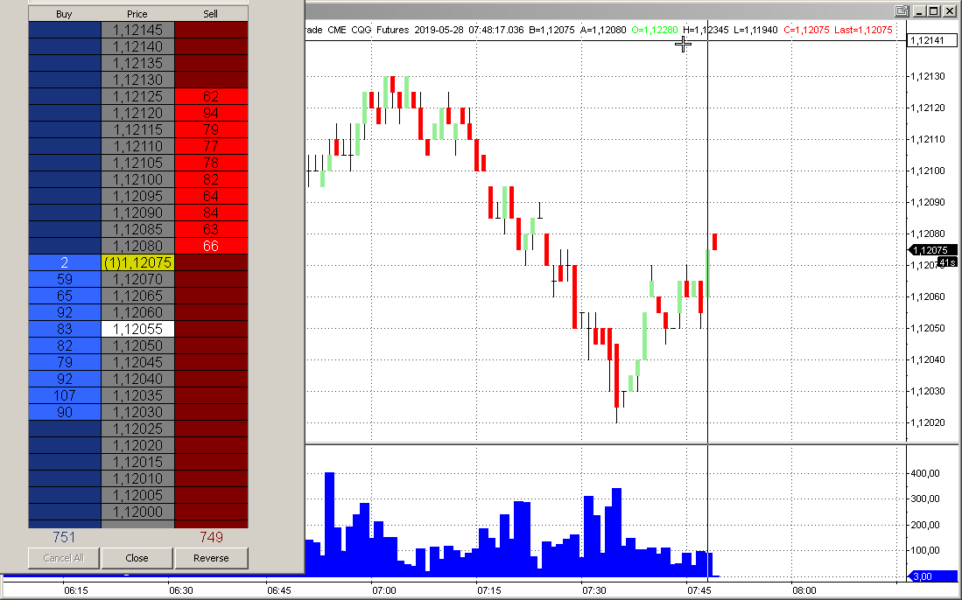Maximize the chart window

pos(933,10)
